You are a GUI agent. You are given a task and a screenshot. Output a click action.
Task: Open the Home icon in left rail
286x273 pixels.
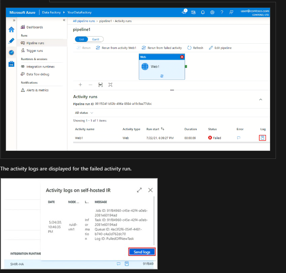tap(11, 29)
